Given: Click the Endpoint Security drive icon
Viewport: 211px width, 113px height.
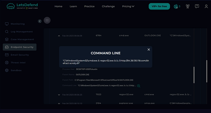Looking at the screenshot, I should (7, 47).
